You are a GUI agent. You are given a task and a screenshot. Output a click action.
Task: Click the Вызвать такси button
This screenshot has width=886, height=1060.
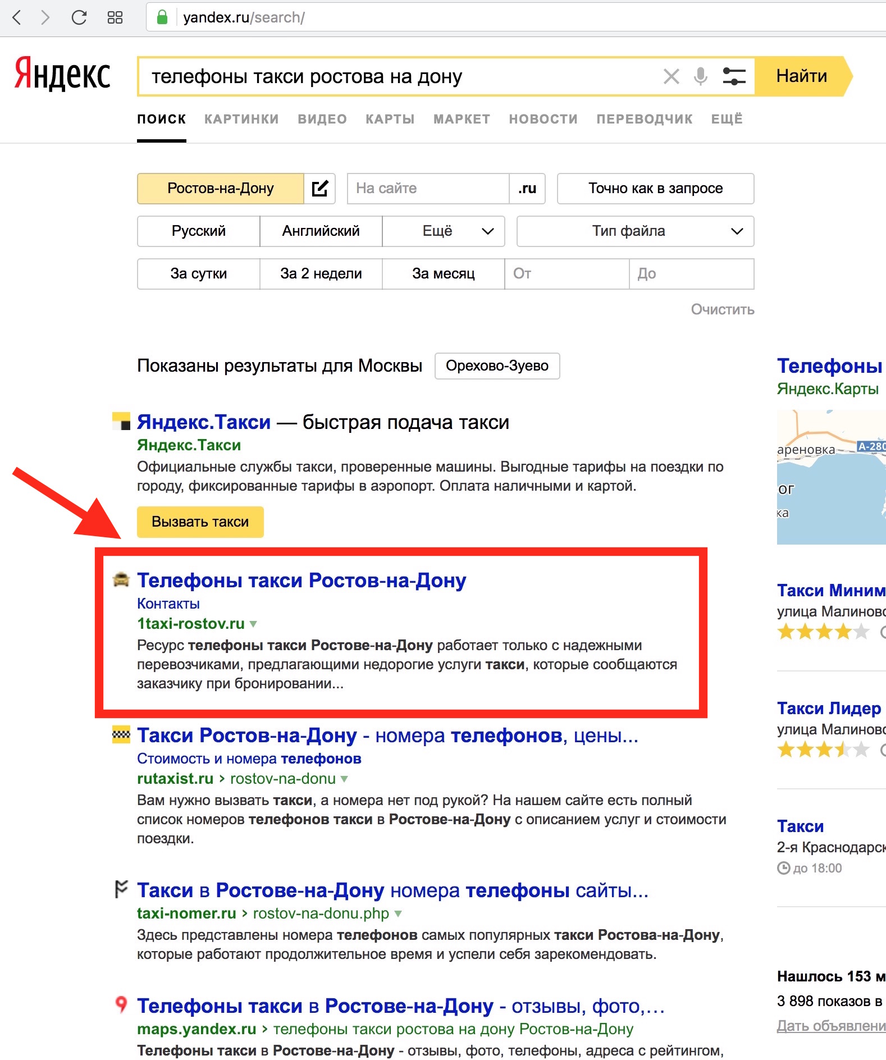pos(200,522)
